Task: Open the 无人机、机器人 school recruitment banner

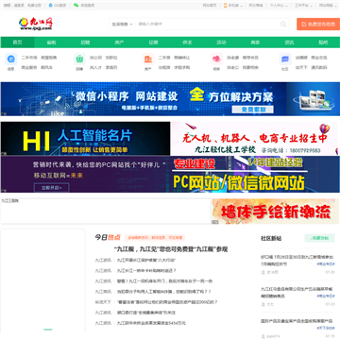Action: [255, 139]
